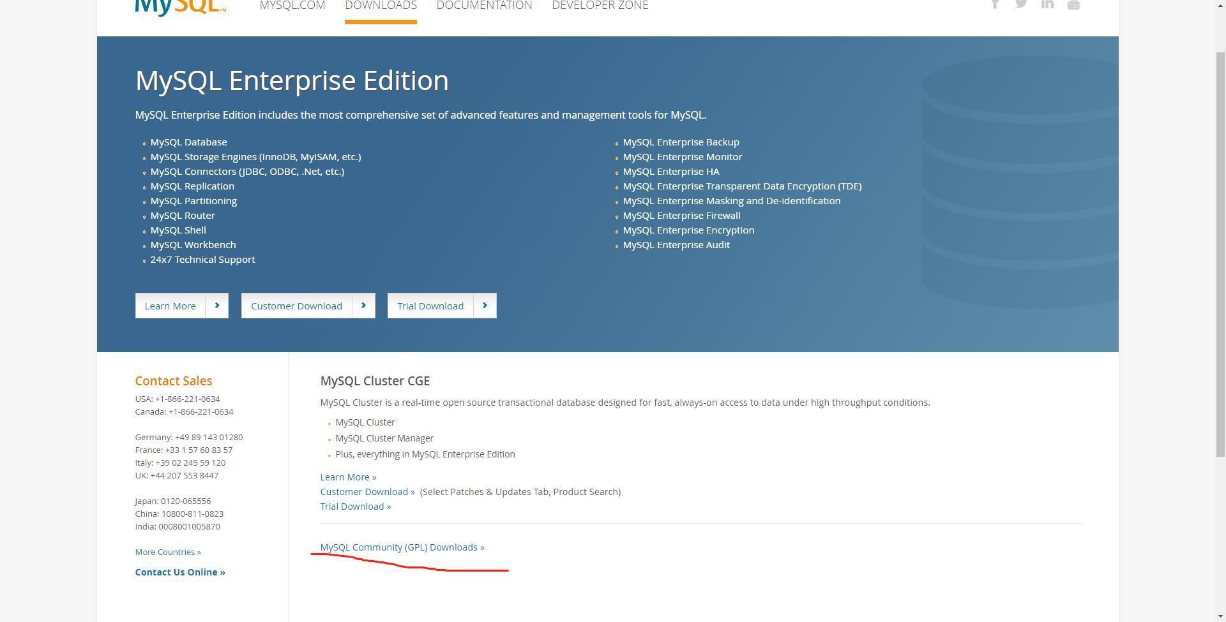Click MySQL Replication list item
The height and width of the screenshot is (622, 1226).
coord(192,186)
